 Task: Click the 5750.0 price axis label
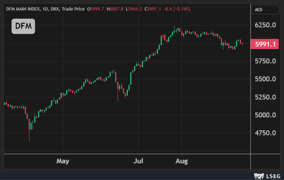(x=265, y=61)
